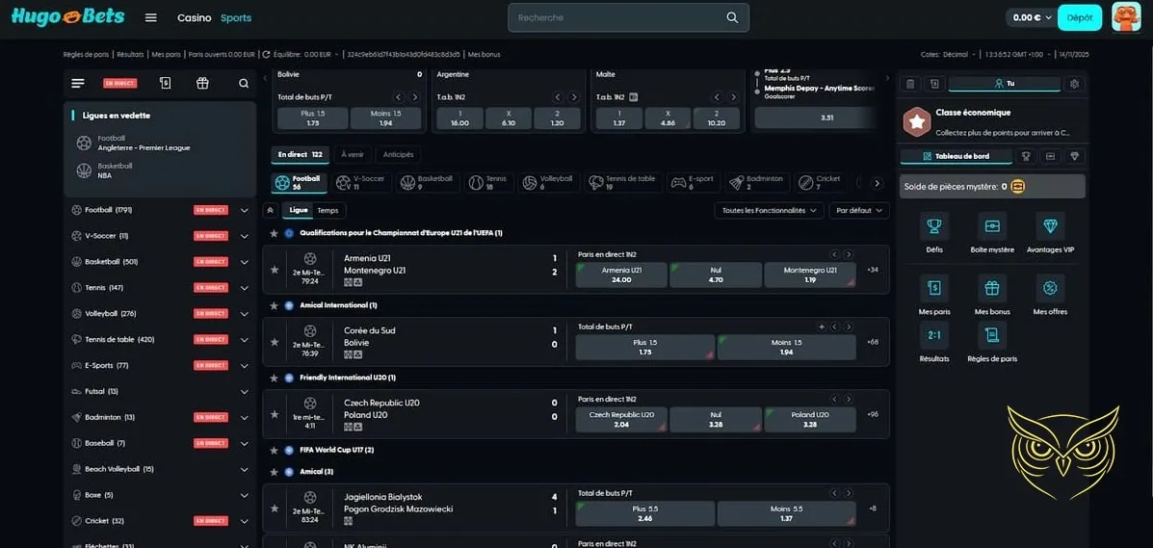Image resolution: width=1153 pixels, height=548 pixels.
Task: Open the Défis trophy icon
Action: click(933, 227)
